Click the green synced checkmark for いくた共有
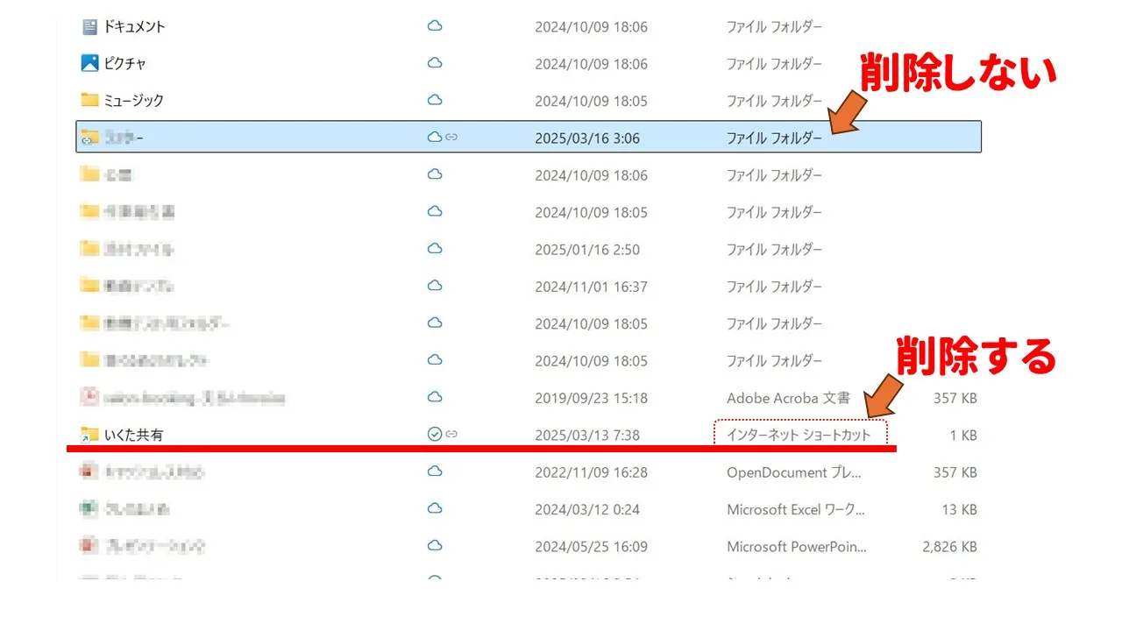The width and height of the screenshot is (1122, 631). pyautogui.click(x=434, y=434)
